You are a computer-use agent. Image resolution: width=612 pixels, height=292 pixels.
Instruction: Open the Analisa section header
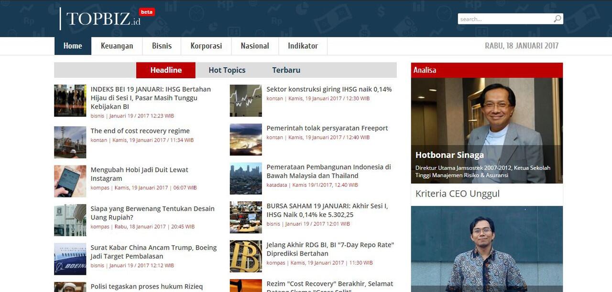click(x=487, y=70)
